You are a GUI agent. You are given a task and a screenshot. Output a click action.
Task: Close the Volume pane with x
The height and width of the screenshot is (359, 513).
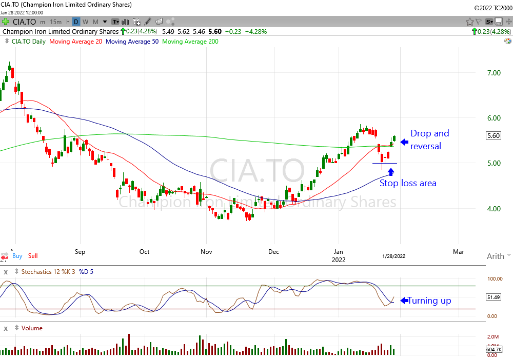pyautogui.click(x=6, y=329)
